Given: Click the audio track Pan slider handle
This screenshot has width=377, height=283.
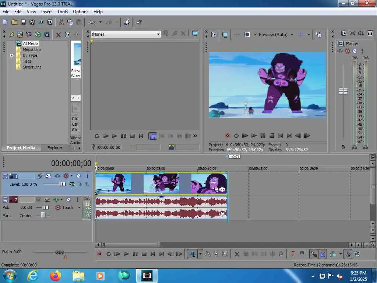Looking at the screenshot, I should click(43, 215).
